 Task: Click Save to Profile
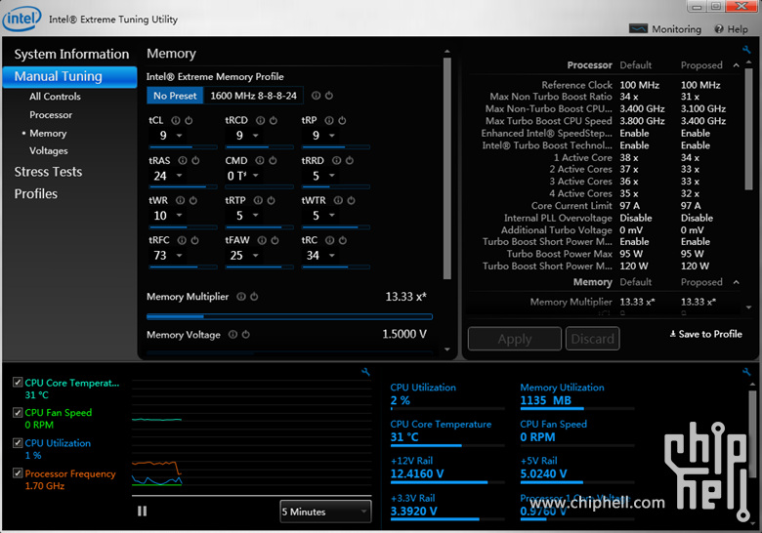pyautogui.click(x=705, y=334)
